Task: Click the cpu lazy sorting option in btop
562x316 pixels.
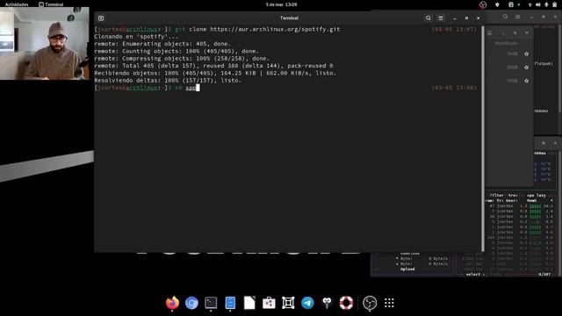Action: click(x=537, y=195)
